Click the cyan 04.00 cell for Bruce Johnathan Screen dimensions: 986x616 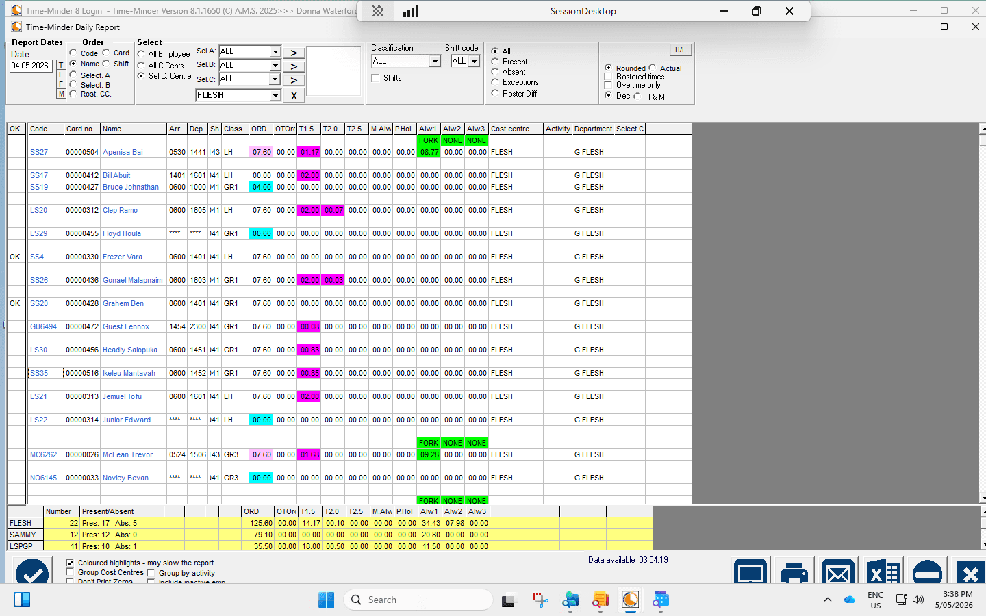click(x=261, y=187)
